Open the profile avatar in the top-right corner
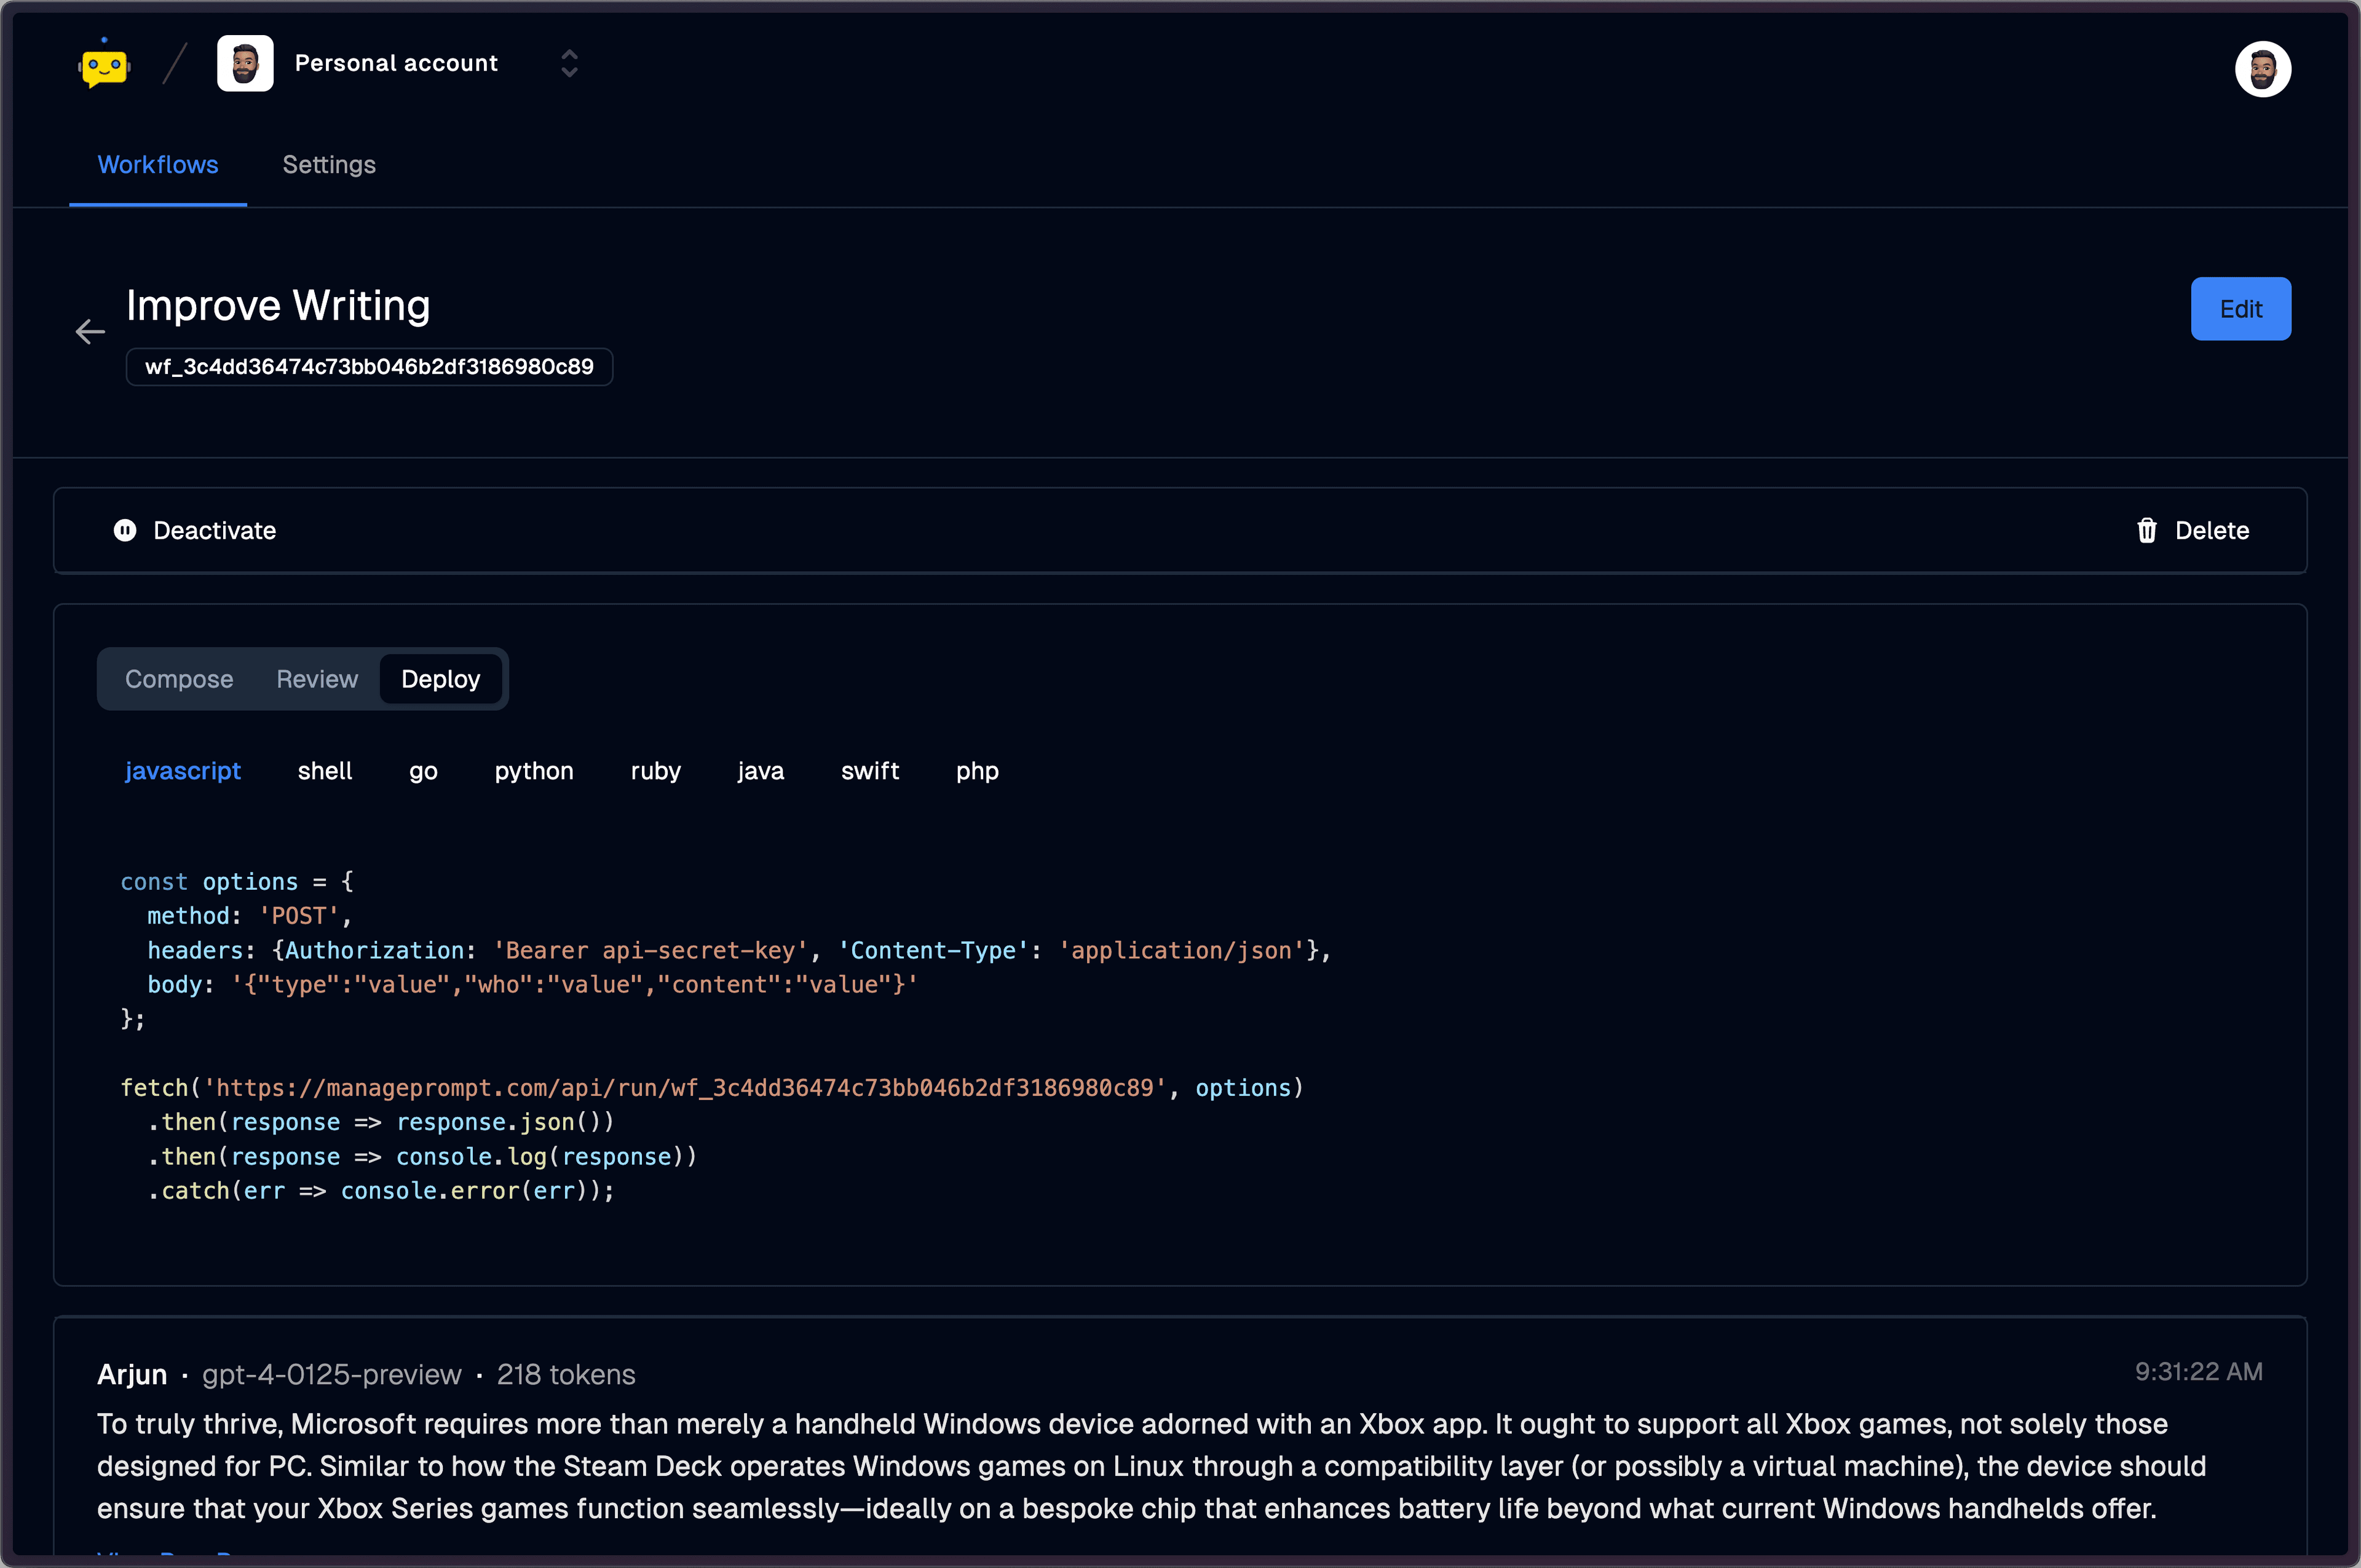2361x1568 pixels. click(x=2263, y=68)
